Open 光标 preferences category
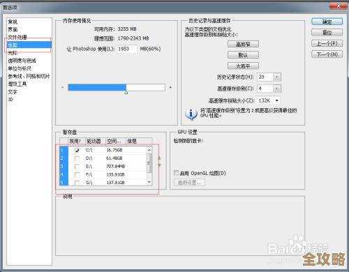Screen dimensions: 349x272 [x=13, y=53]
